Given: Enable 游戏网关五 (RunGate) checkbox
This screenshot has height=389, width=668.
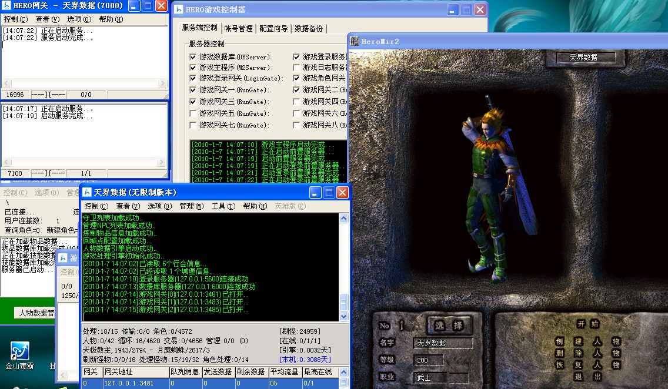Looking at the screenshot, I should (193, 113).
